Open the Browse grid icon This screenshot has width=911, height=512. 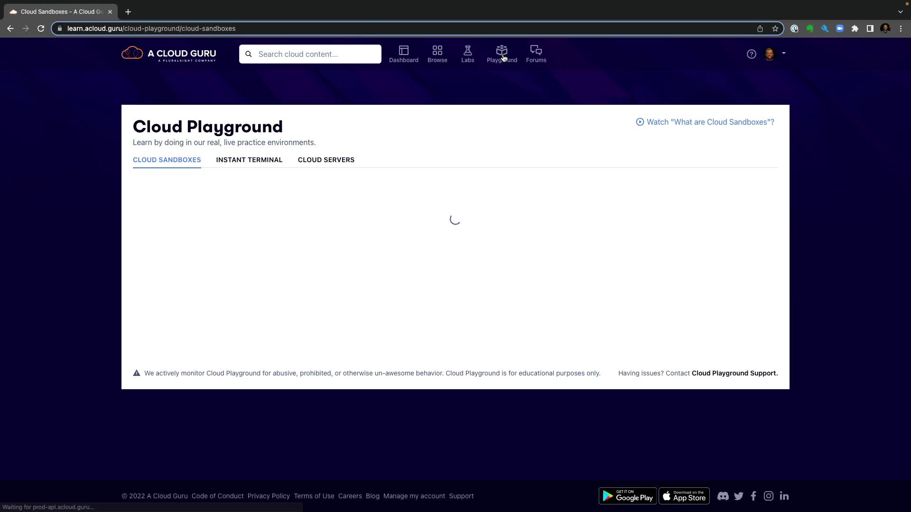click(x=437, y=51)
